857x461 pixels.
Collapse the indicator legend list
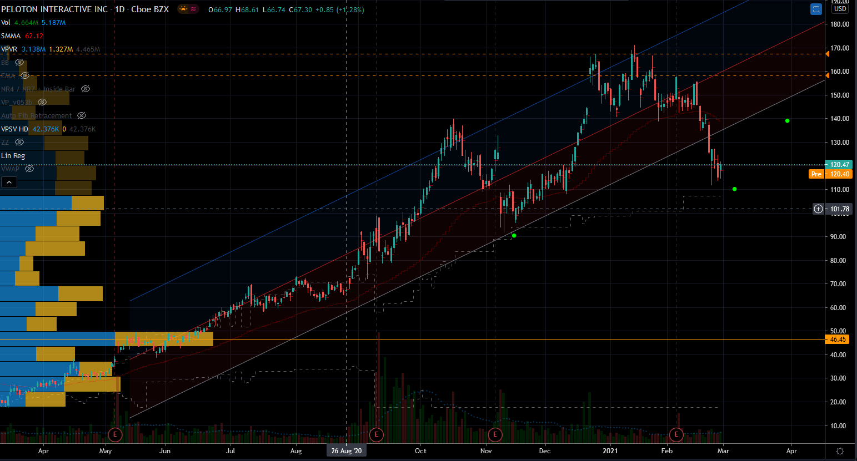(9, 183)
